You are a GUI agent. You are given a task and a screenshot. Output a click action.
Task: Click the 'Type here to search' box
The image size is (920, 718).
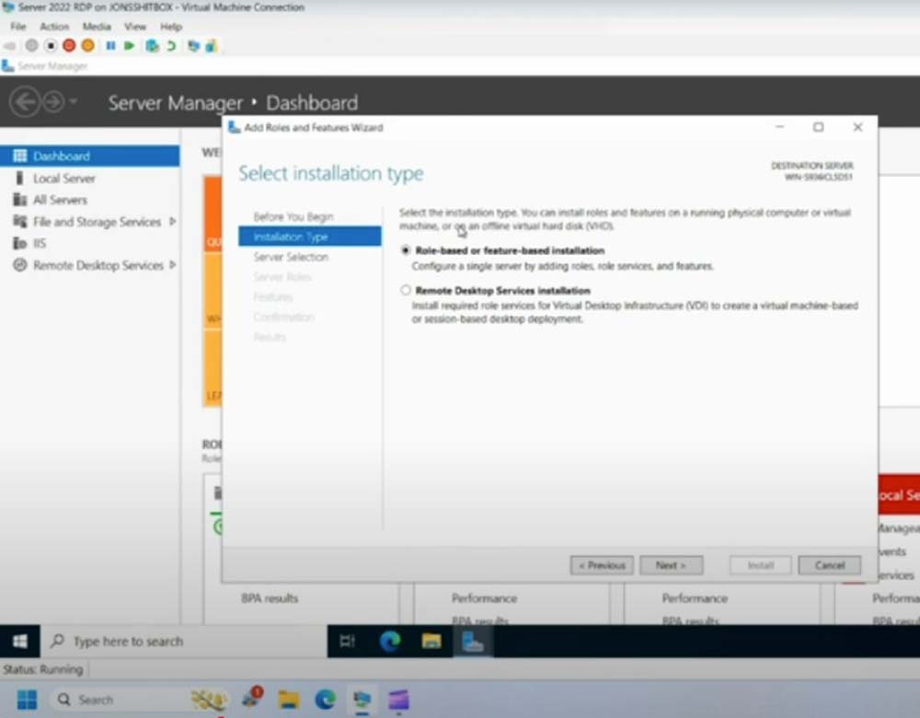point(129,642)
